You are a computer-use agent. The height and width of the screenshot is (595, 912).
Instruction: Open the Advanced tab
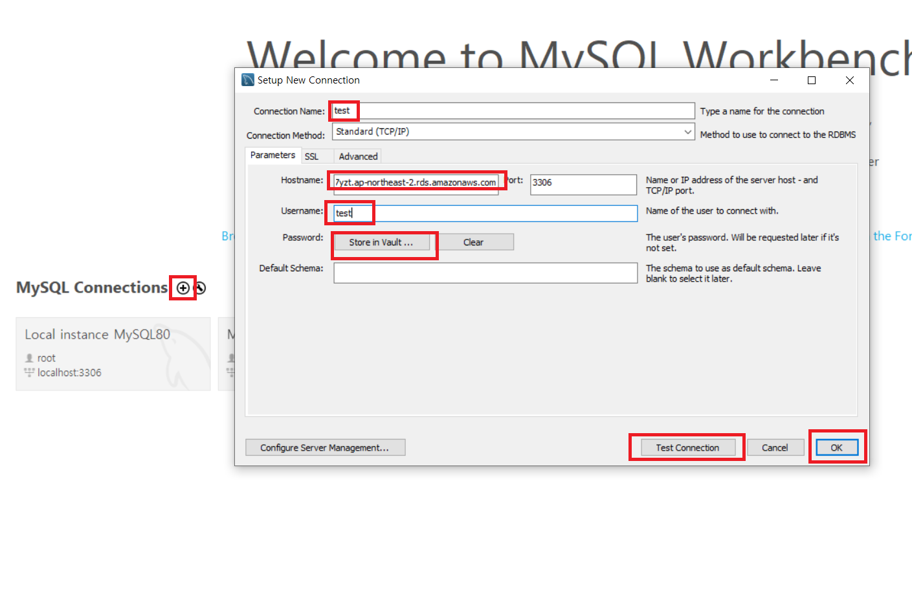point(358,157)
